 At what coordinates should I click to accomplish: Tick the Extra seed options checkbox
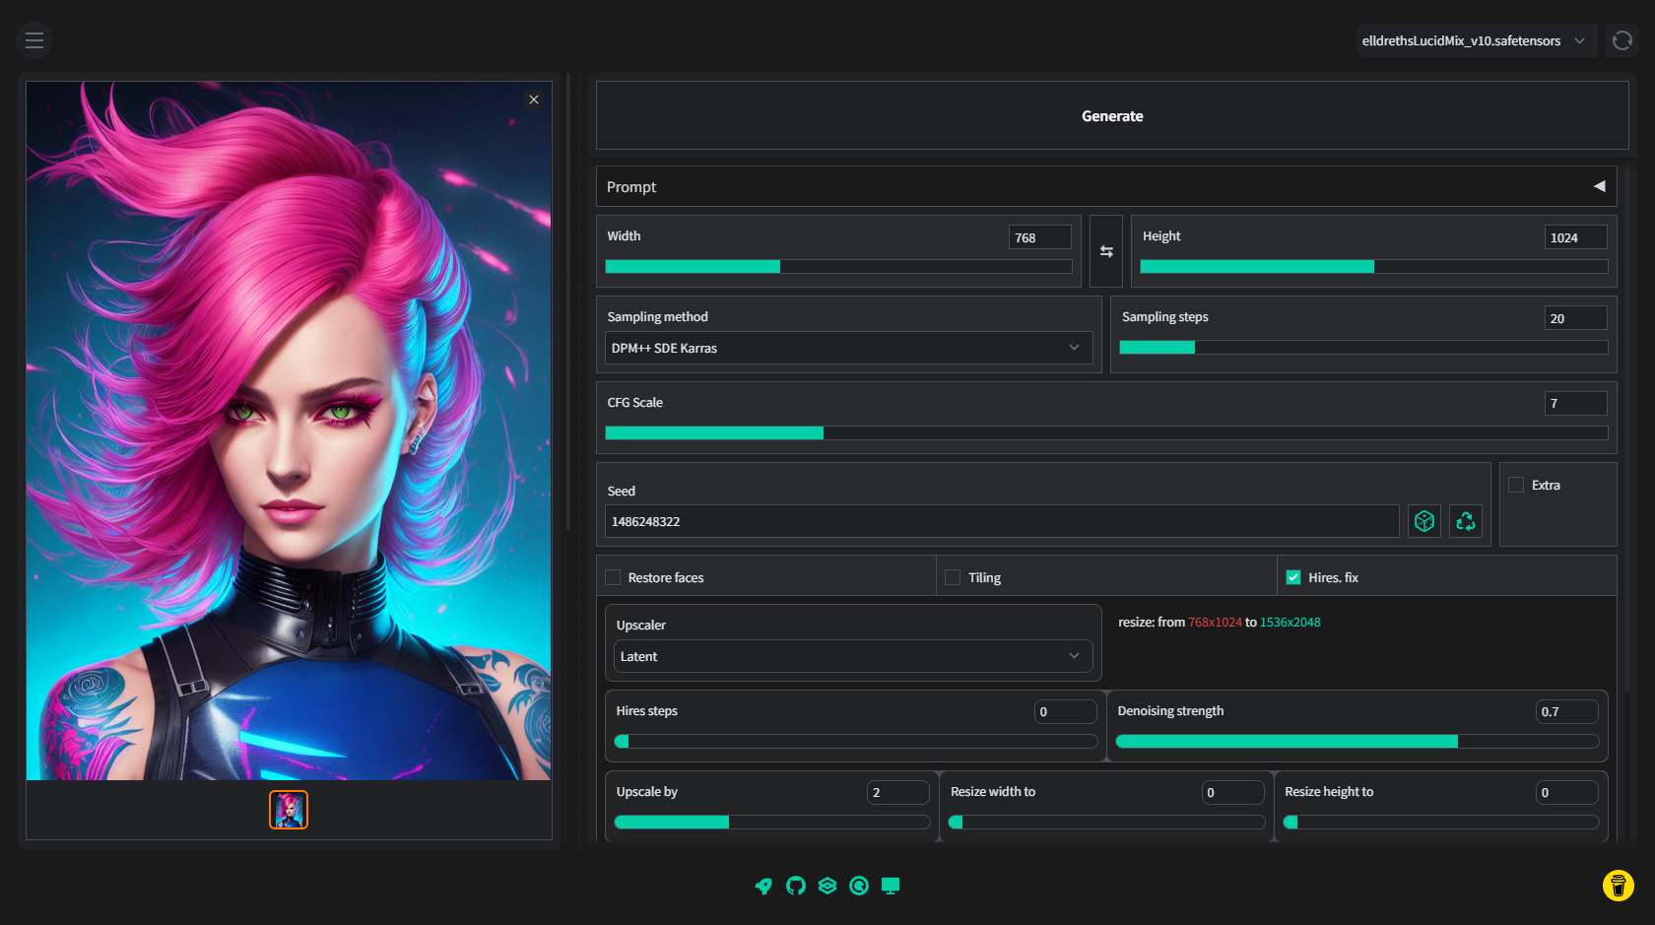(x=1516, y=485)
